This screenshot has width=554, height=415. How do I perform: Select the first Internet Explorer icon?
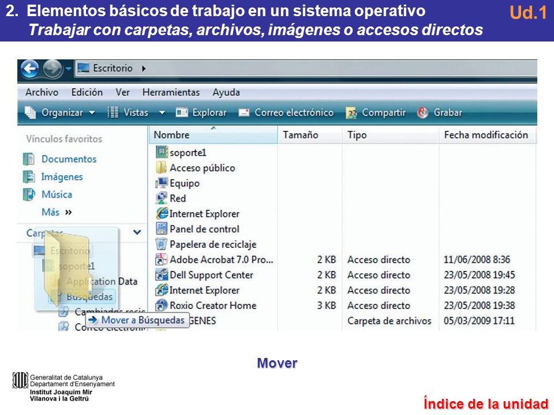162,213
